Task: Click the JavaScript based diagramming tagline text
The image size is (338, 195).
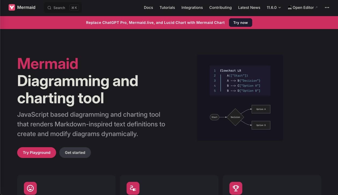Action: (x=91, y=124)
